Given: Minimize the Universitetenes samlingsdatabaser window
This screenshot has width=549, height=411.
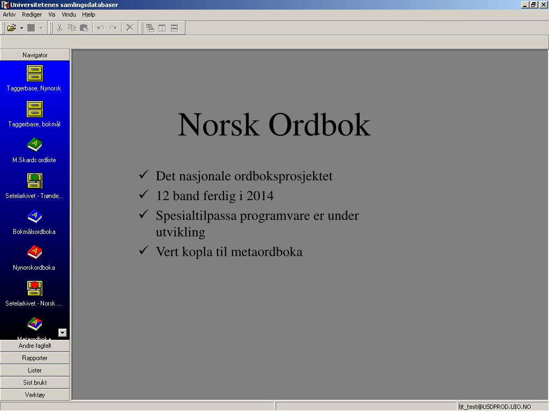Looking at the screenshot, I should point(525,4).
